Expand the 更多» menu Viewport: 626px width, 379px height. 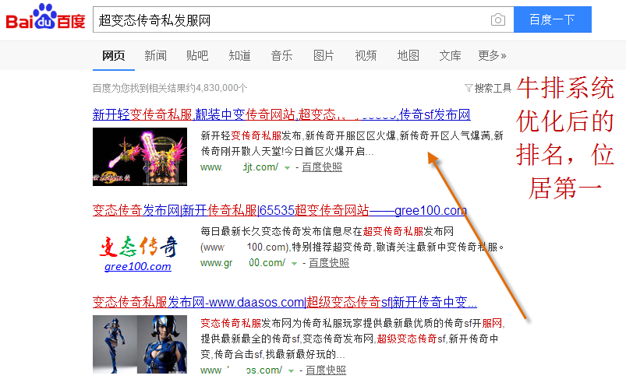492,55
